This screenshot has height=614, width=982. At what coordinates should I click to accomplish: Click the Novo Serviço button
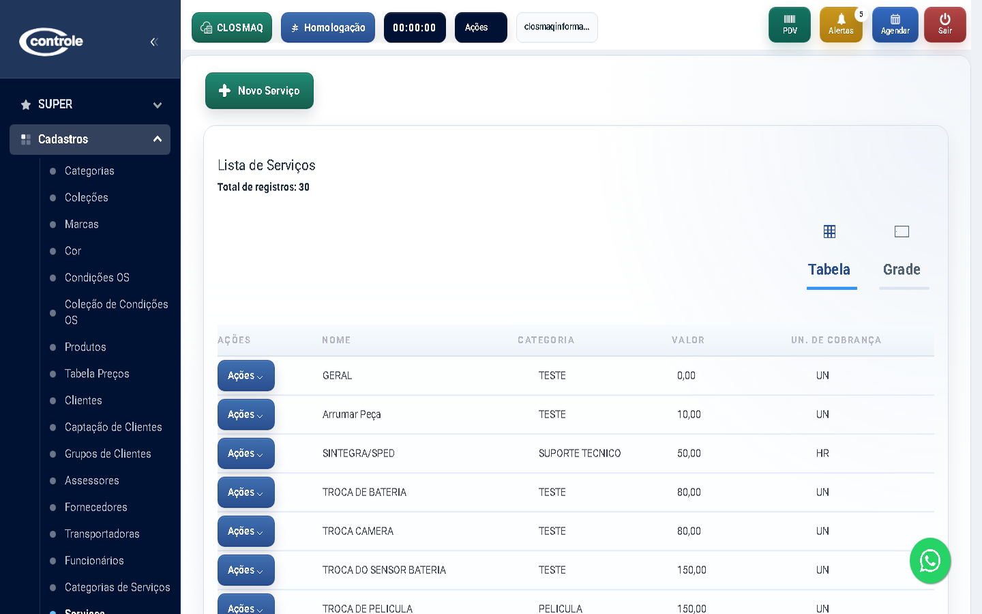(x=259, y=91)
